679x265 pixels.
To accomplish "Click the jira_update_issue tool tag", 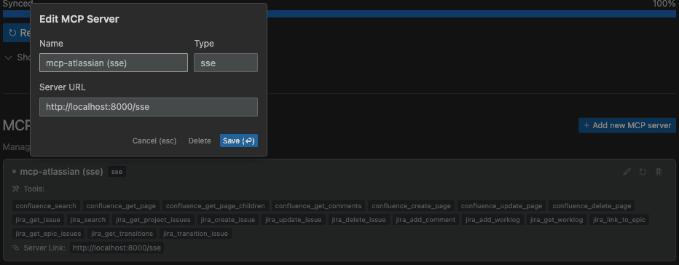I will [x=293, y=220].
